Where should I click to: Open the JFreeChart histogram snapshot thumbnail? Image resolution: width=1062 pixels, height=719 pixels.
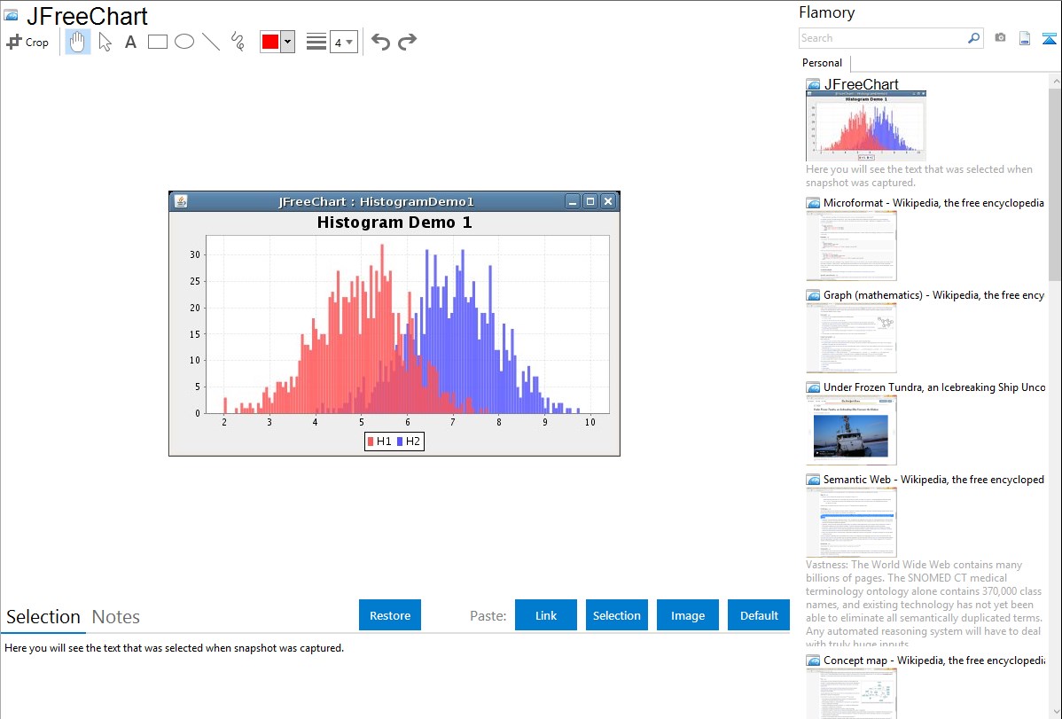tap(866, 126)
